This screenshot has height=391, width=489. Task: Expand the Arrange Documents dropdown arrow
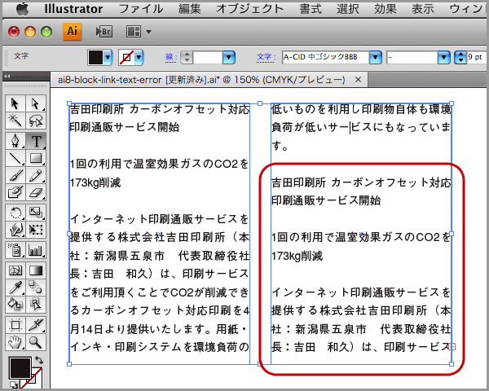pyautogui.click(x=149, y=32)
